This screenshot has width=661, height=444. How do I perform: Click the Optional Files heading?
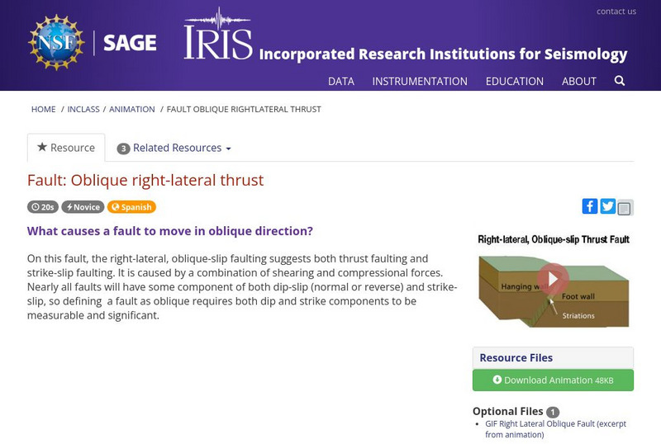click(507, 411)
